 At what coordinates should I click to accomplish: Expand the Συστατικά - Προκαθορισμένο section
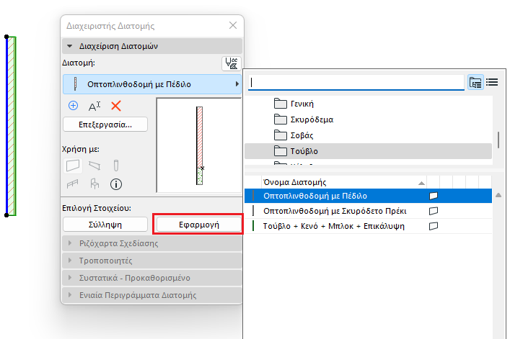coord(152,278)
